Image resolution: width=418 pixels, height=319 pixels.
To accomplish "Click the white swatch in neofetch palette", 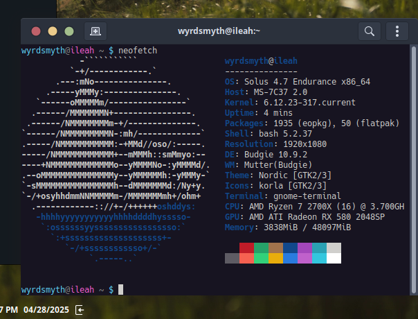I will [334, 258].
